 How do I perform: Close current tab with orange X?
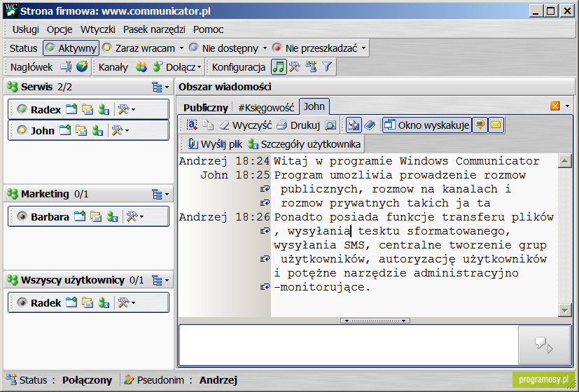[x=555, y=106]
